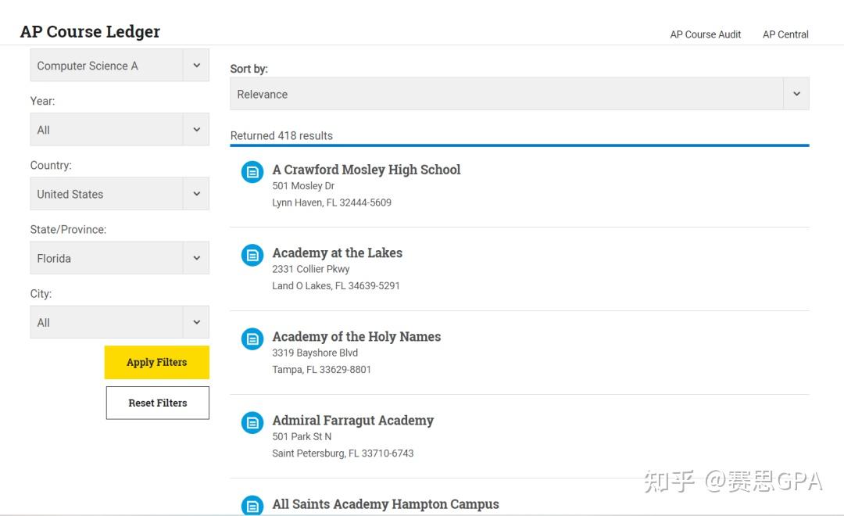
Task: Click document icon beside A Crawford Mosley High School
Action: (x=252, y=172)
